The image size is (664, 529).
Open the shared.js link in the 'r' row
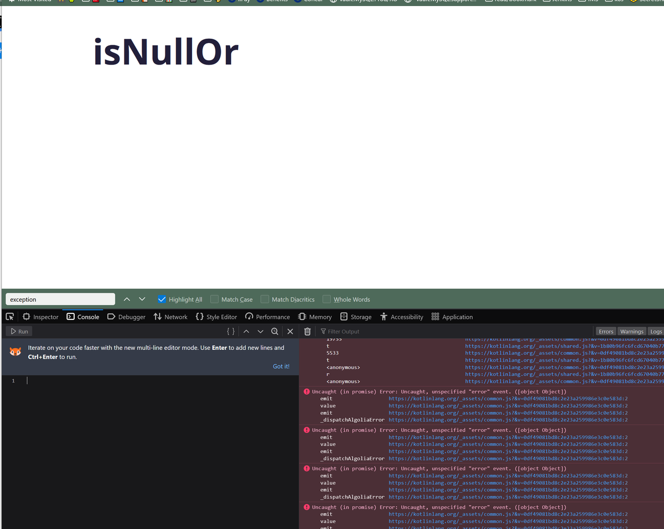pos(564,374)
